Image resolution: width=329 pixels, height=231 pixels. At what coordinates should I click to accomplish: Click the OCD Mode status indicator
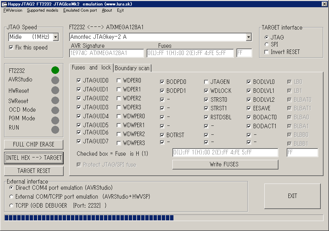pyautogui.click(x=55, y=110)
